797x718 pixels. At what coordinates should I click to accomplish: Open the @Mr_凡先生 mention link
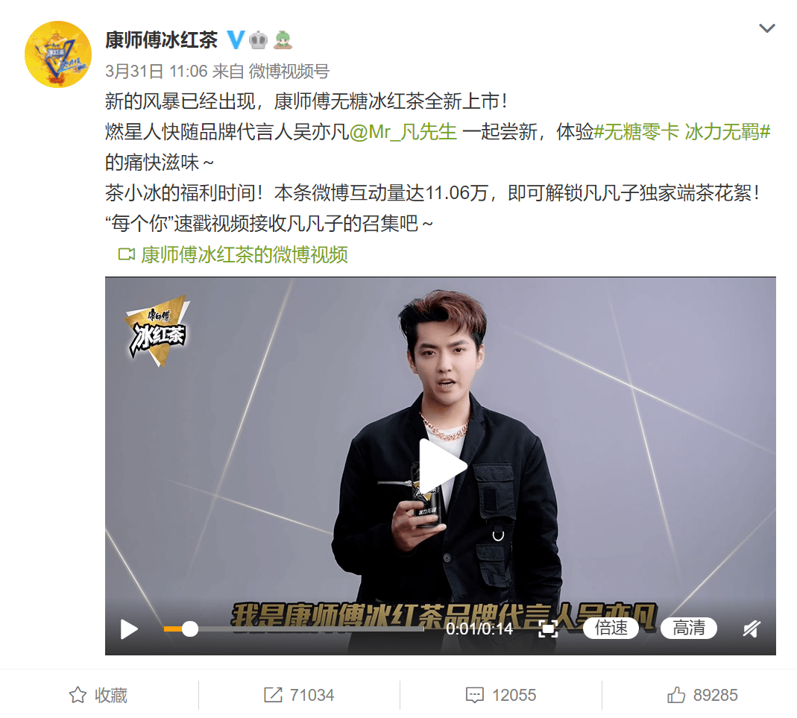tap(403, 132)
